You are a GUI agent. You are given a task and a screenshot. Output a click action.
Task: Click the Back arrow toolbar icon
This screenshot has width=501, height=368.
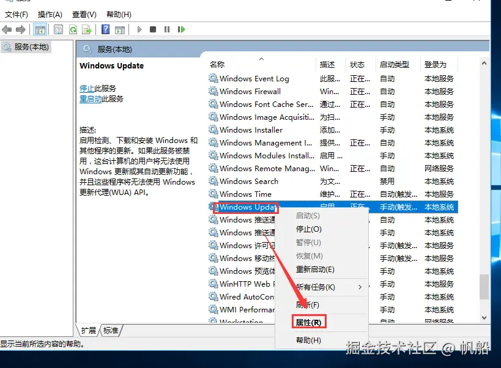tap(7, 30)
